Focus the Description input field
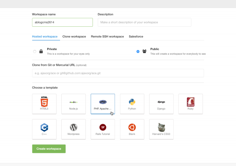This screenshot has height=166, width=236. (145, 22)
